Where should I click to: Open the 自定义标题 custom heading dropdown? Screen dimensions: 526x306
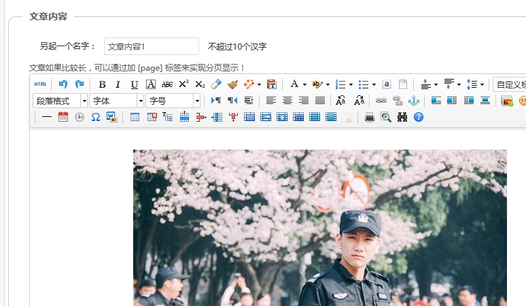coord(510,84)
